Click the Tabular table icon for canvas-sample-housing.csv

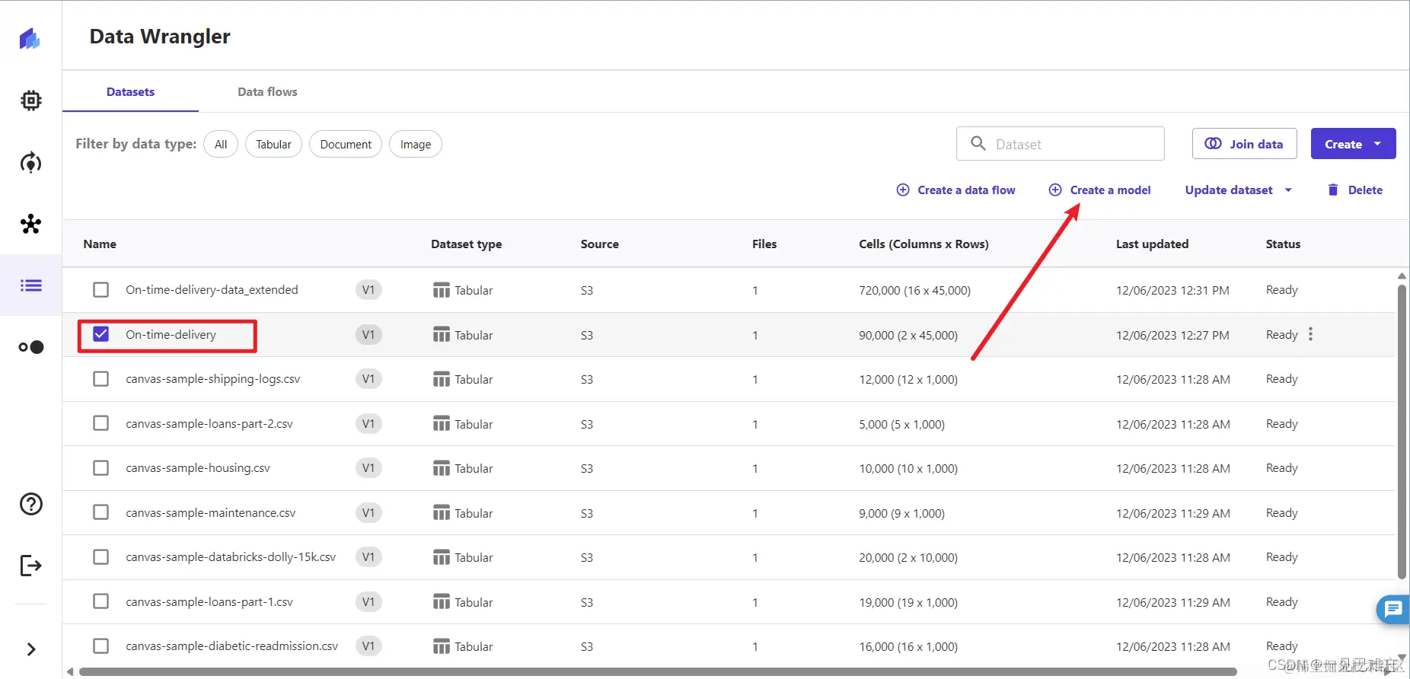tap(442, 468)
